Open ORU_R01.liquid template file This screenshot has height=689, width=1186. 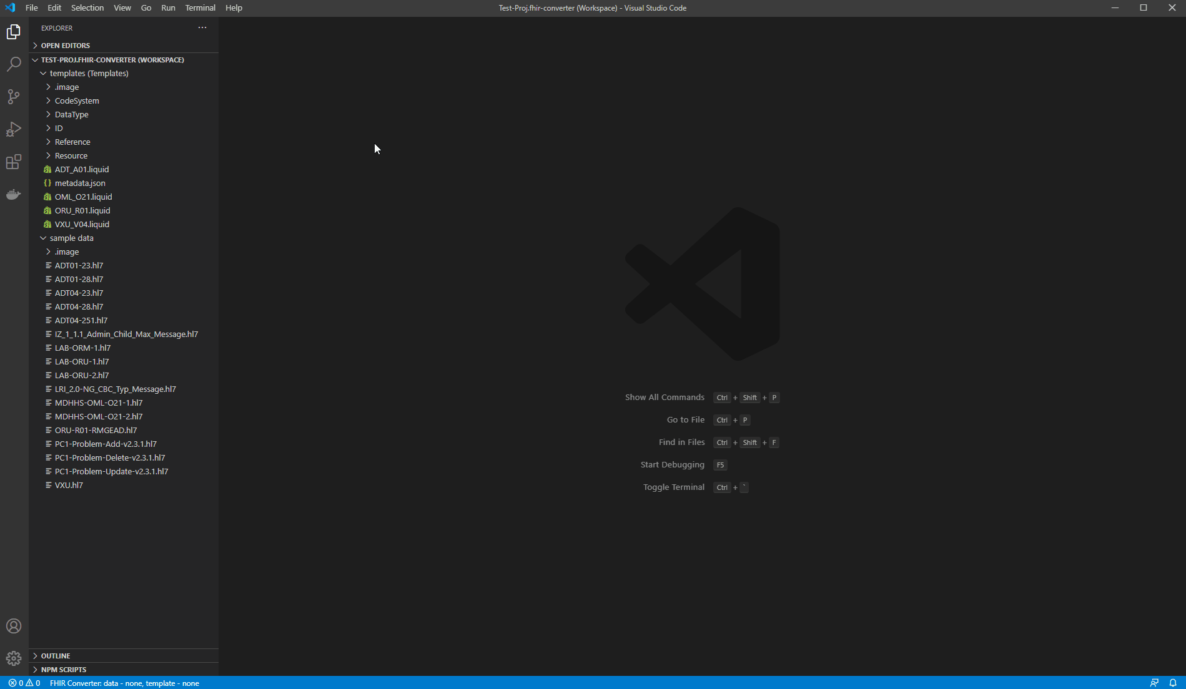[x=124, y=210]
